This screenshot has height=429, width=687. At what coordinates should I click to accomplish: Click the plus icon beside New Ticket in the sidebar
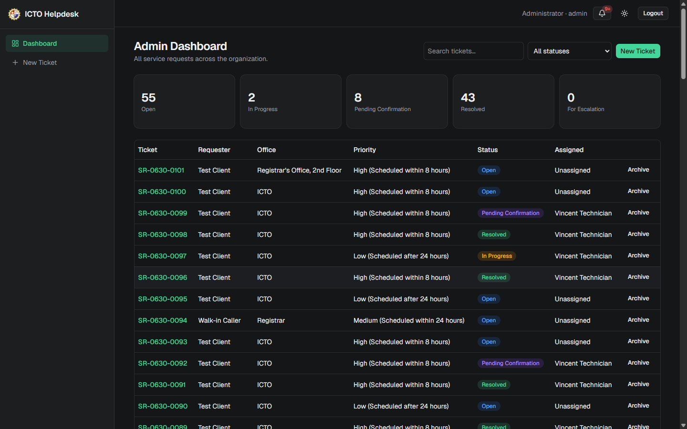pos(15,62)
